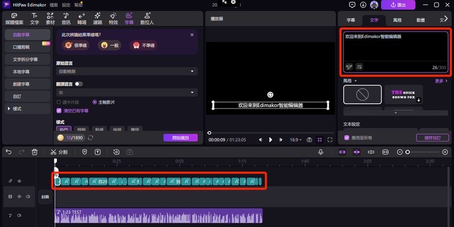Open the 16:9 aspect ratio dropdown
Screen dimensions: 454x227
point(296,140)
